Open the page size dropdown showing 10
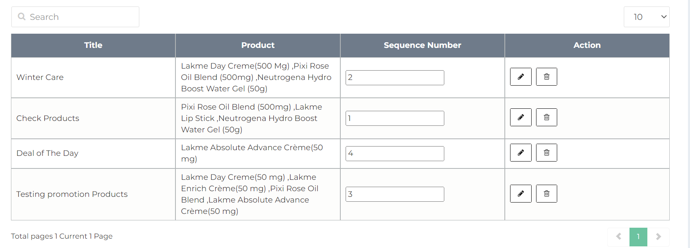Image resolution: width=690 pixels, height=248 pixels. coord(647,17)
